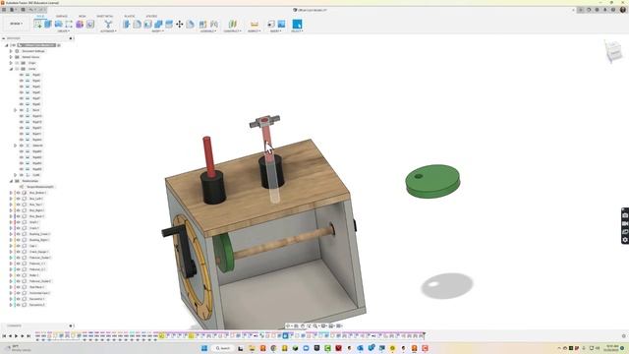Switch to the Mesh toolbar tab
The height and width of the screenshot is (354, 629).
[x=83, y=17]
